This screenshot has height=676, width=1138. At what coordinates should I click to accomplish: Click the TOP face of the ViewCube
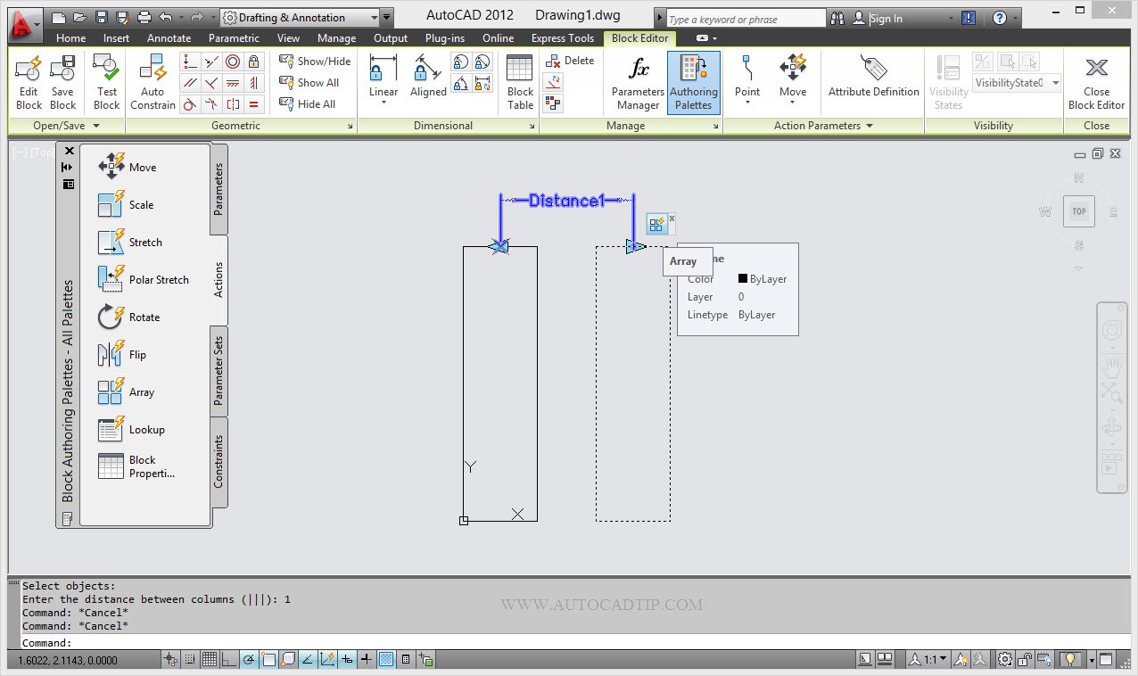1079,211
